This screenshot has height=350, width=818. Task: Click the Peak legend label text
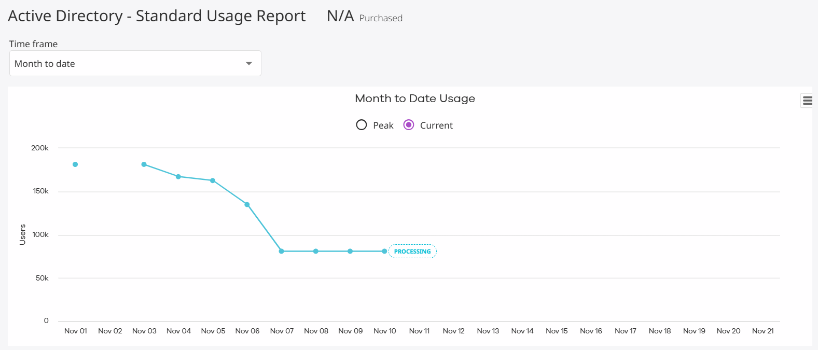[383, 125]
